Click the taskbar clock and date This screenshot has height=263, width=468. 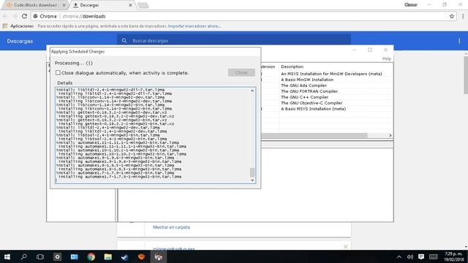pyautogui.click(x=453, y=256)
